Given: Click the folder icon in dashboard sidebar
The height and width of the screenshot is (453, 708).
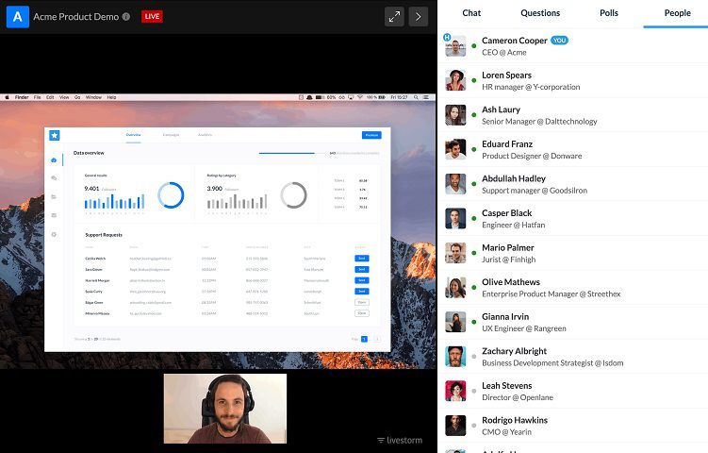Looking at the screenshot, I should (x=54, y=196).
